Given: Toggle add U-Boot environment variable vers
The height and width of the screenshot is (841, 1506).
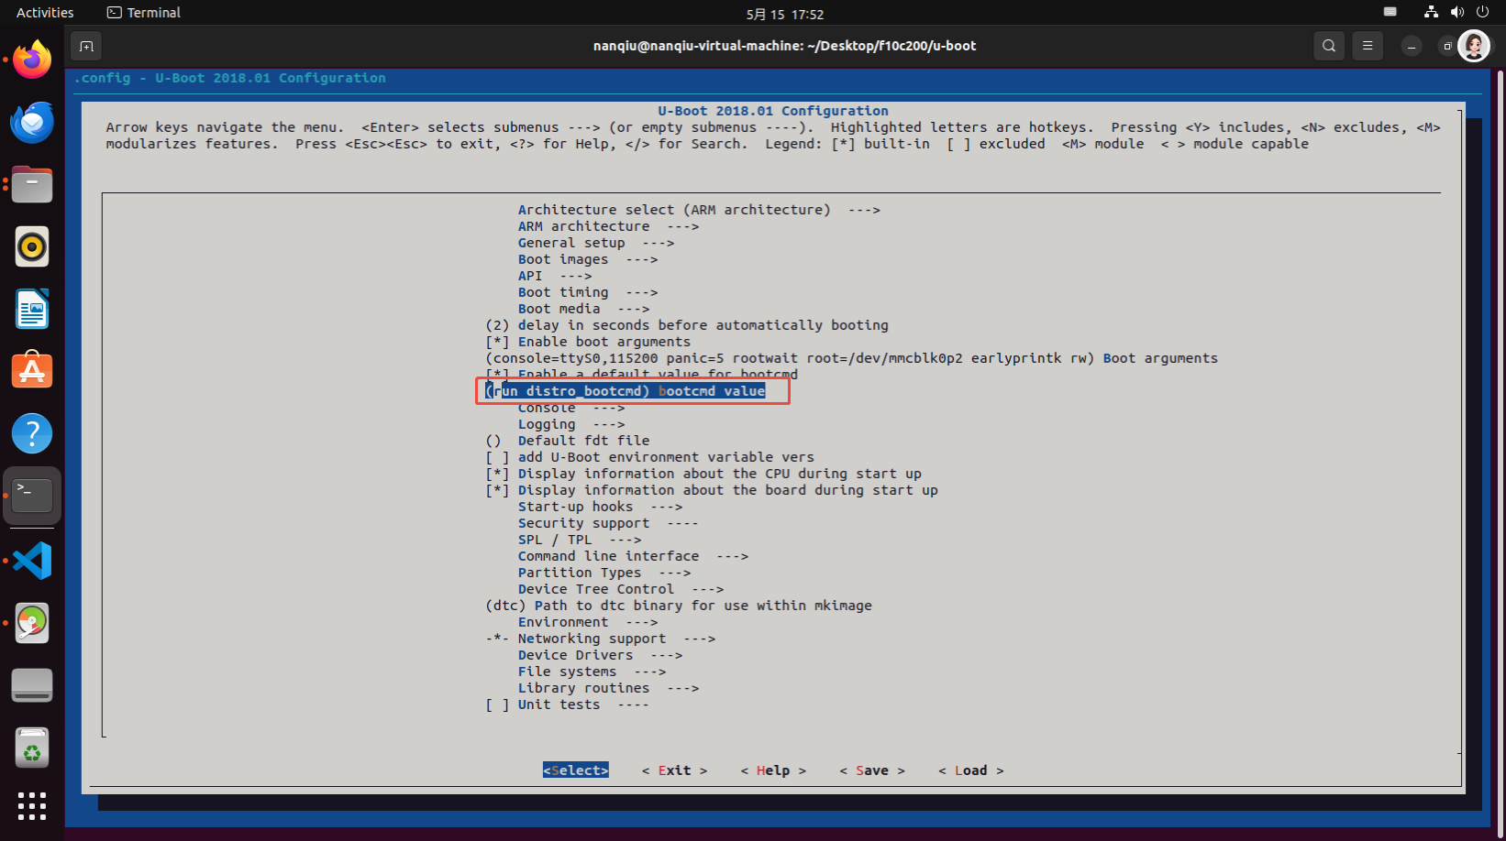Looking at the screenshot, I should coord(649,457).
